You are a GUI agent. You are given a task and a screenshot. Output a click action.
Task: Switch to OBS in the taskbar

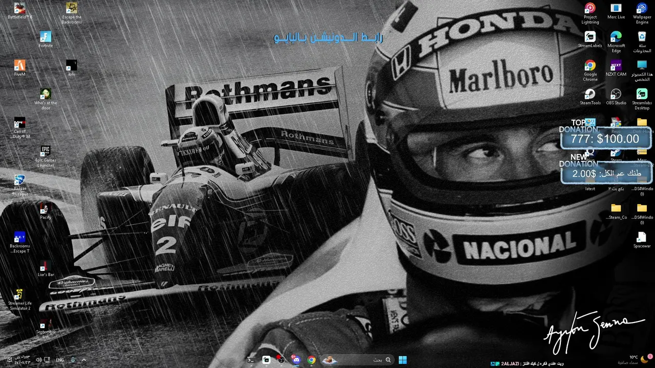point(281,360)
